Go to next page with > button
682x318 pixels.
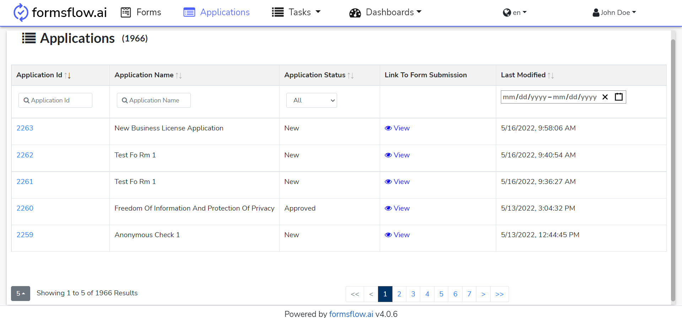point(483,294)
